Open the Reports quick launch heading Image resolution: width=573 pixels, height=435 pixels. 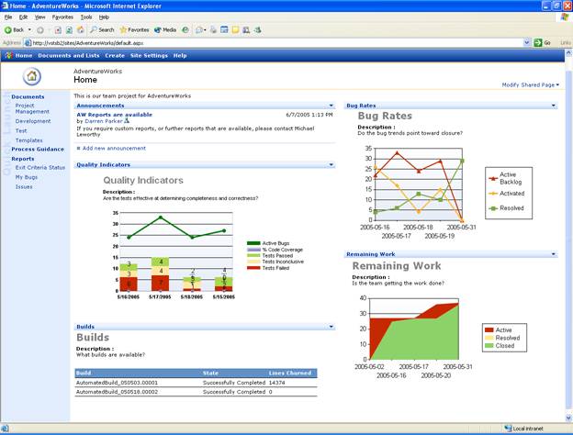click(23, 159)
